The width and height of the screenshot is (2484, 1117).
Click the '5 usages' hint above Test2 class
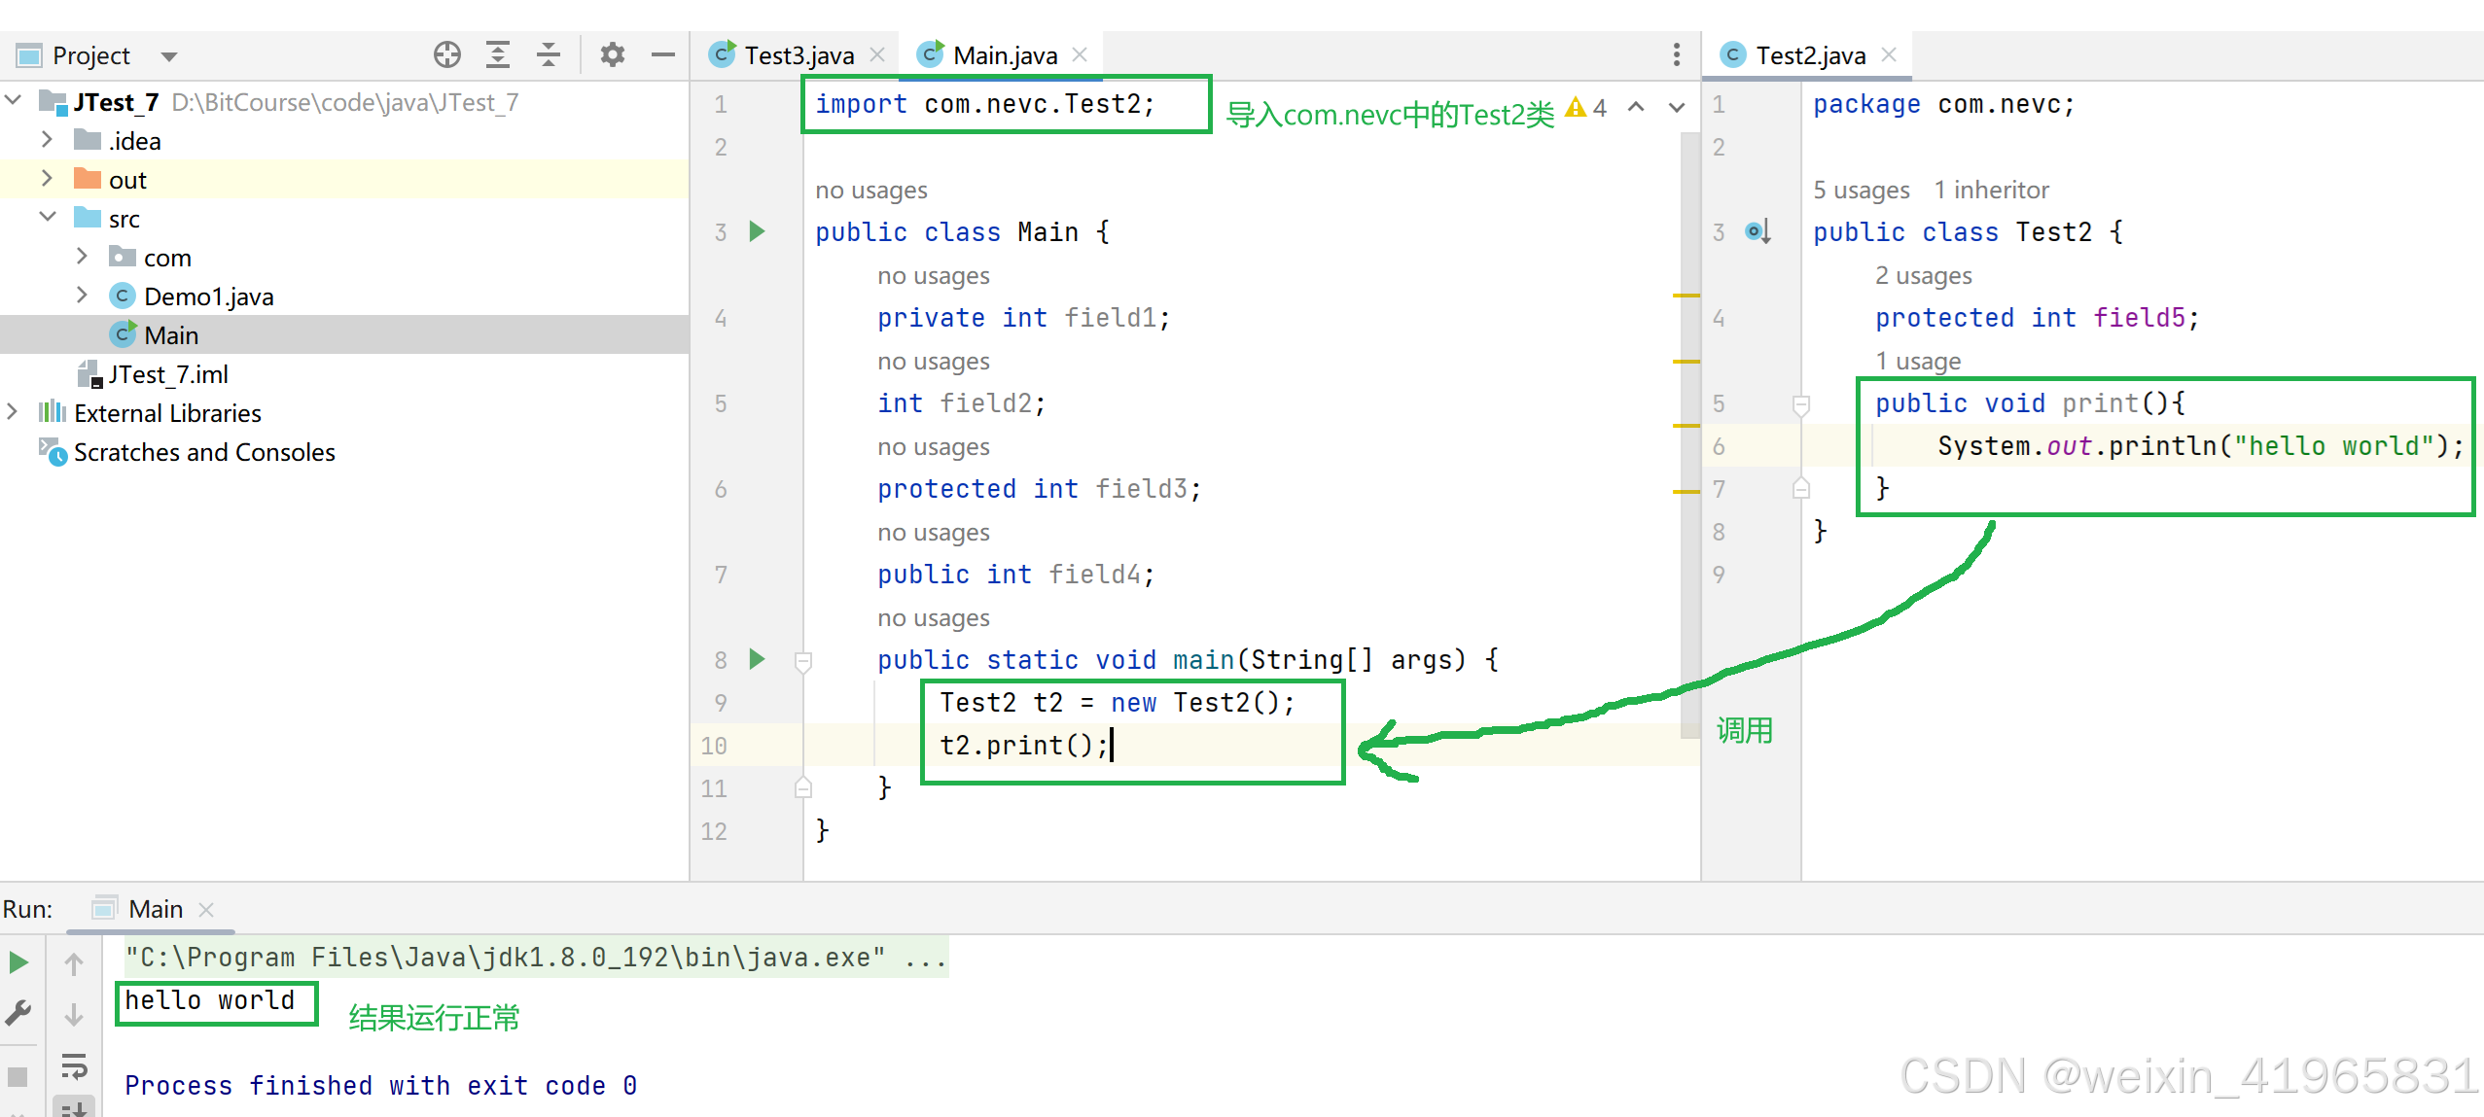(x=1861, y=190)
